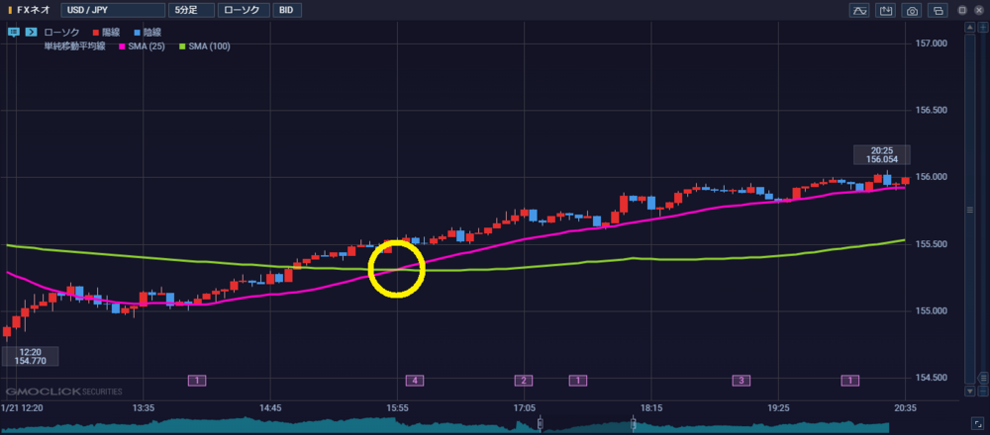Click the speech bubble comment icon
Screen dimensions: 990x435
[13, 33]
